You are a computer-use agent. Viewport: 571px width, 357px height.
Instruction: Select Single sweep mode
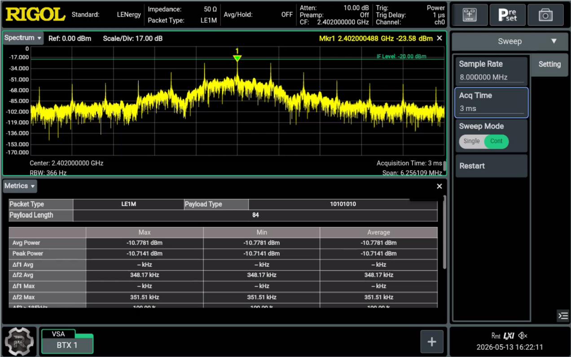471,141
